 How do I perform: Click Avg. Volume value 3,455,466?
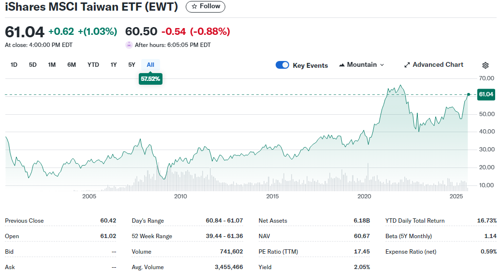(229, 267)
